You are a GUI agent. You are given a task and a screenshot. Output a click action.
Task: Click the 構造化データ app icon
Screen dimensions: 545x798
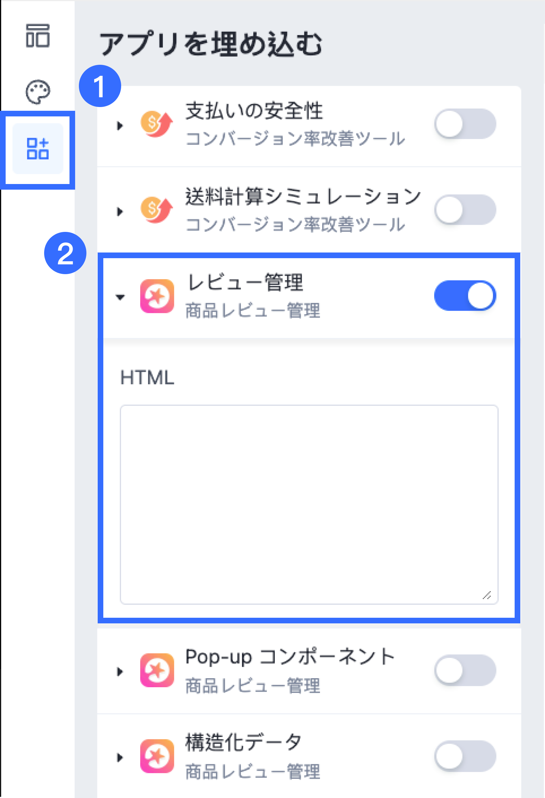157,756
